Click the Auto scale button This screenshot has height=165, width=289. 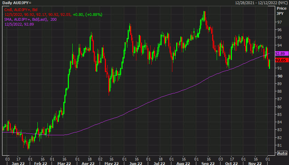[282, 153]
